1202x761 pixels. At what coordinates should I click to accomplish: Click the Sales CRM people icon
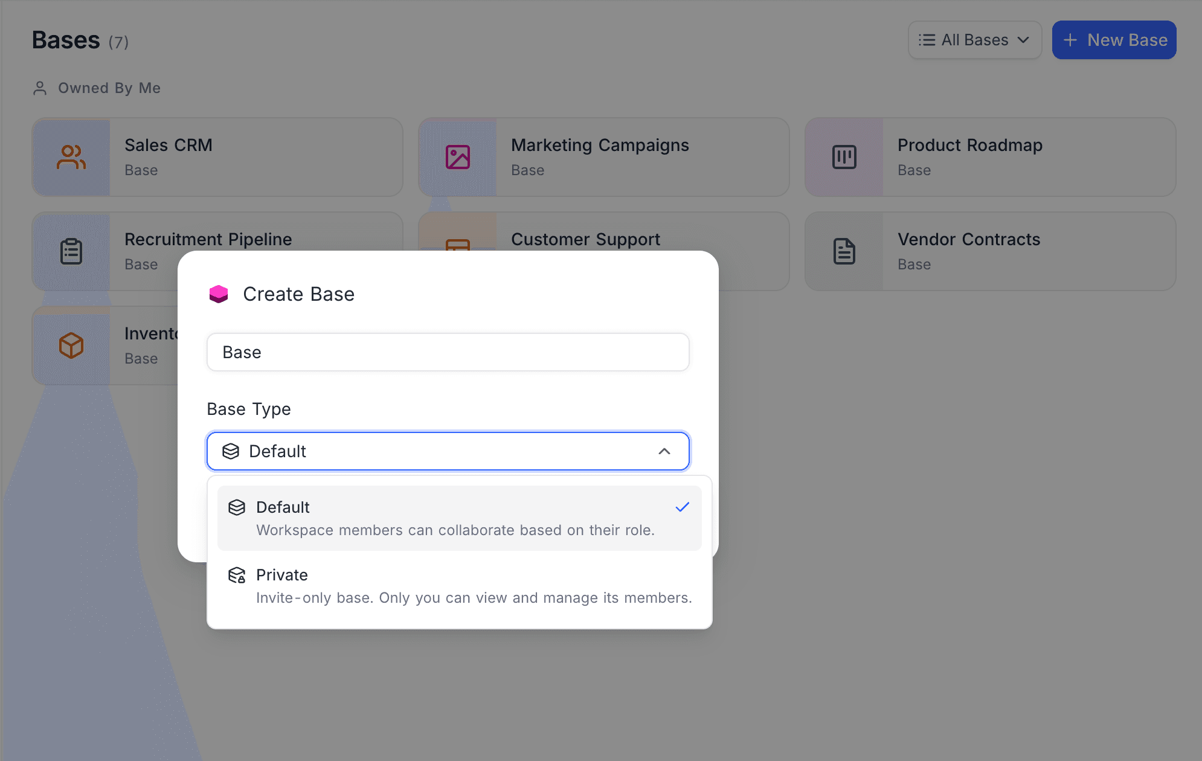pos(71,157)
